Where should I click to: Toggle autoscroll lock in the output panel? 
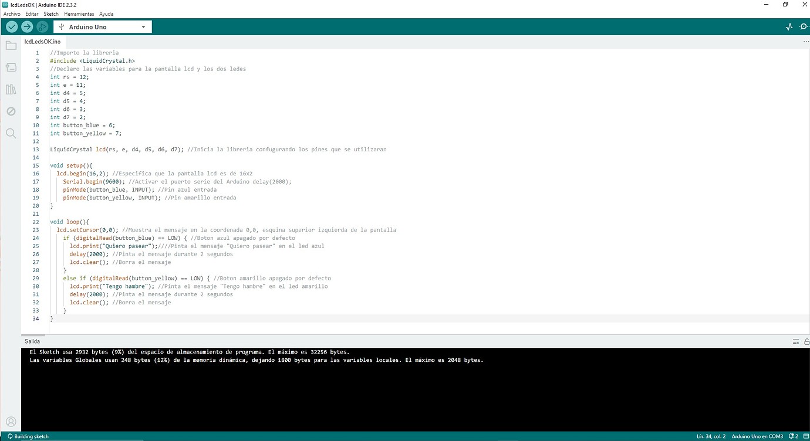pos(805,341)
